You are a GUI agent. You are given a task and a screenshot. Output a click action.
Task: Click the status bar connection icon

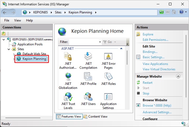183,124
